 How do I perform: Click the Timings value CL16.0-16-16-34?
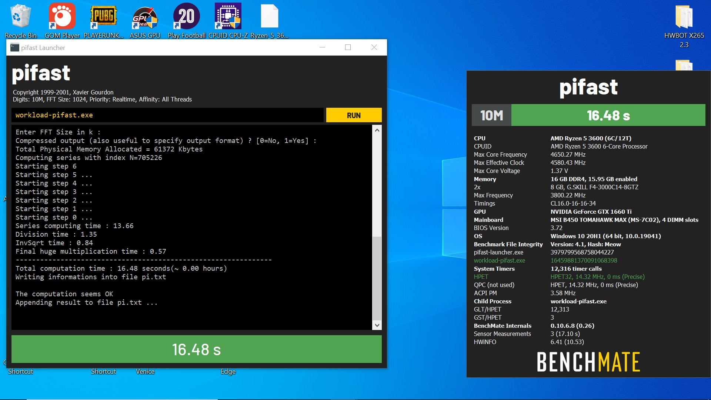[573, 203]
